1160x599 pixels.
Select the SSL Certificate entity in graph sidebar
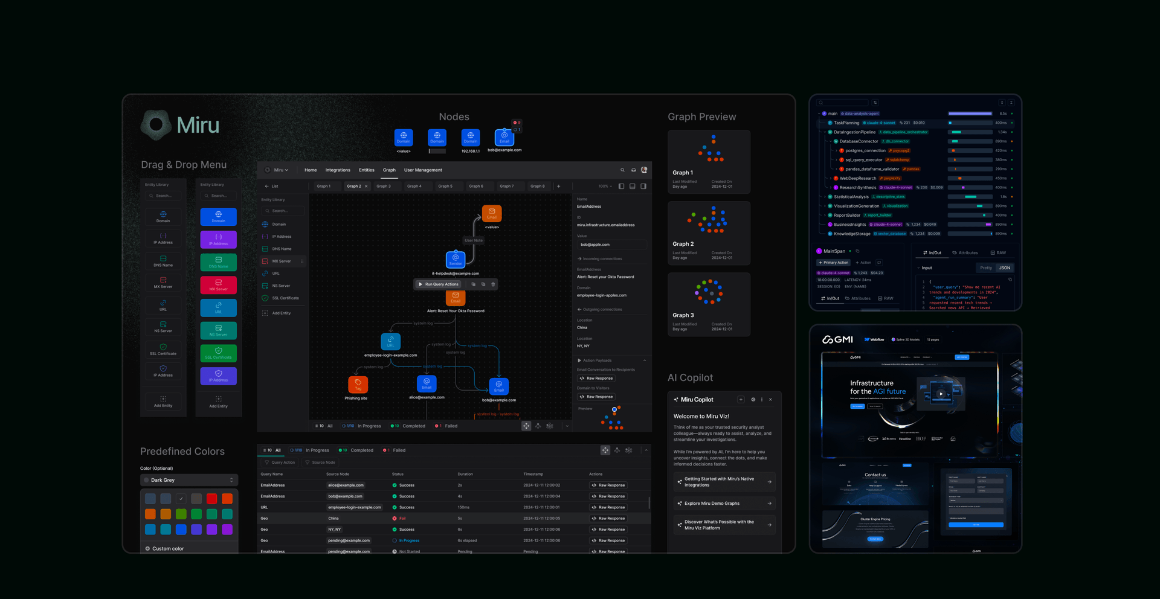pos(285,298)
